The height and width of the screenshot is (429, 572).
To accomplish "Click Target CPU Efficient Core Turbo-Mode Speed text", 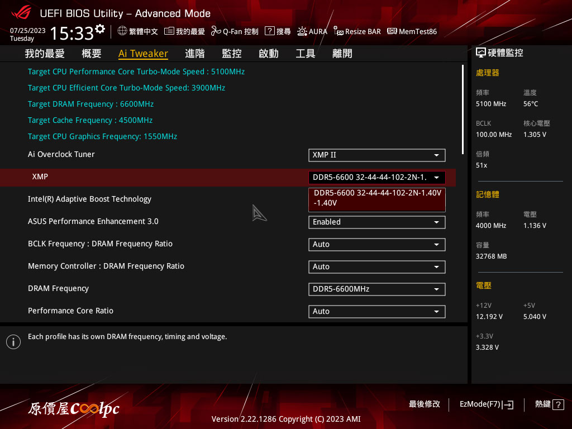I will tap(127, 88).
